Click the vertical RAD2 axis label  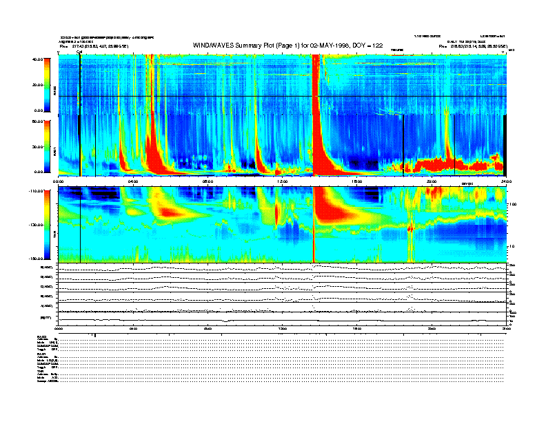click(54, 90)
